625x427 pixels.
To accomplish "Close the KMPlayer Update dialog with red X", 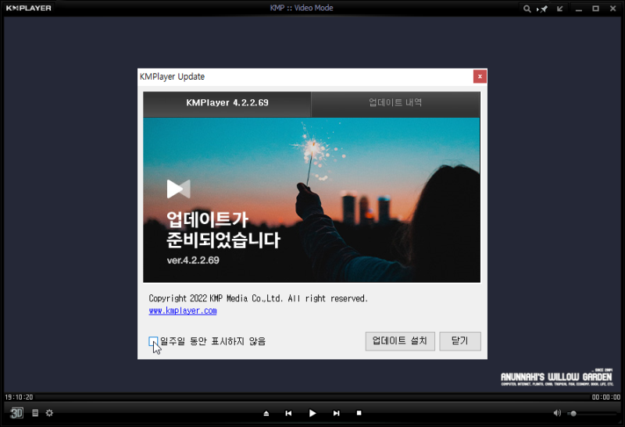I will point(480,77).
